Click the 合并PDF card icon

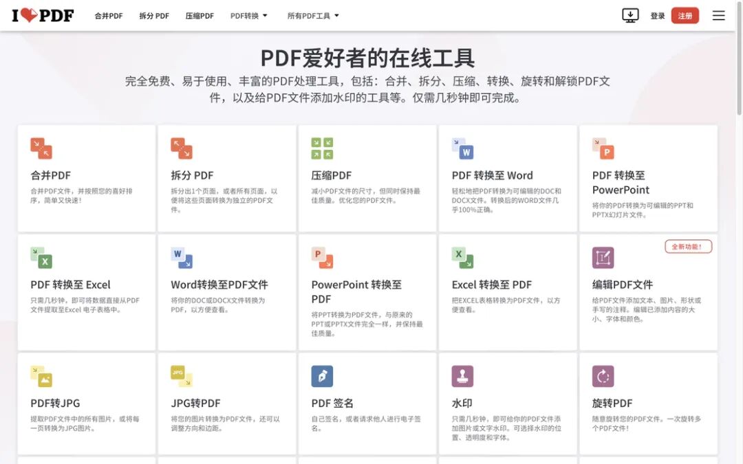pyautogui.click(x=41, y=148)
